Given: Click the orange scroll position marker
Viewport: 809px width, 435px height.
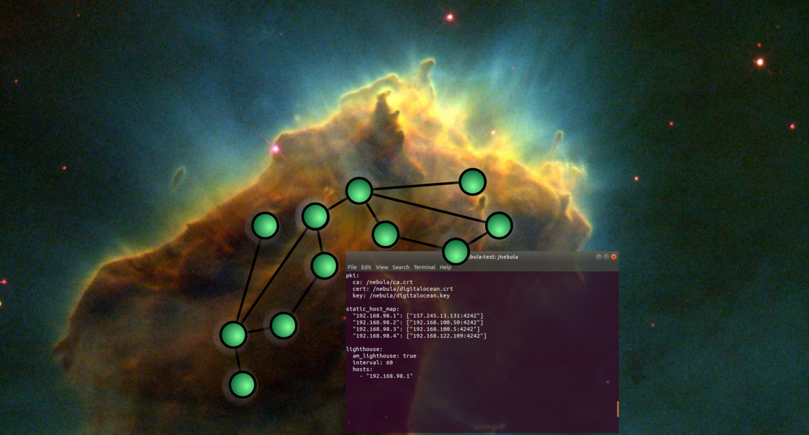Looking at the screenshot, I should (x=617, y=408).
